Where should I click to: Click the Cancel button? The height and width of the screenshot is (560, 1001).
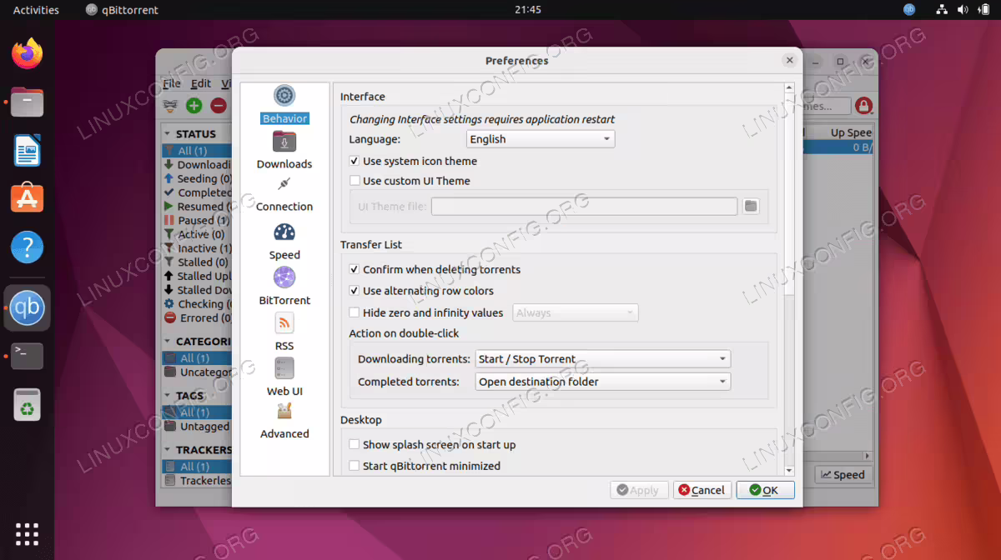[702, 490]
